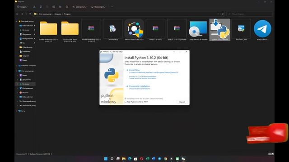Click the Share icon in Explorer toolbar
Screen dimensions: 289x162
tap(60, 7)
